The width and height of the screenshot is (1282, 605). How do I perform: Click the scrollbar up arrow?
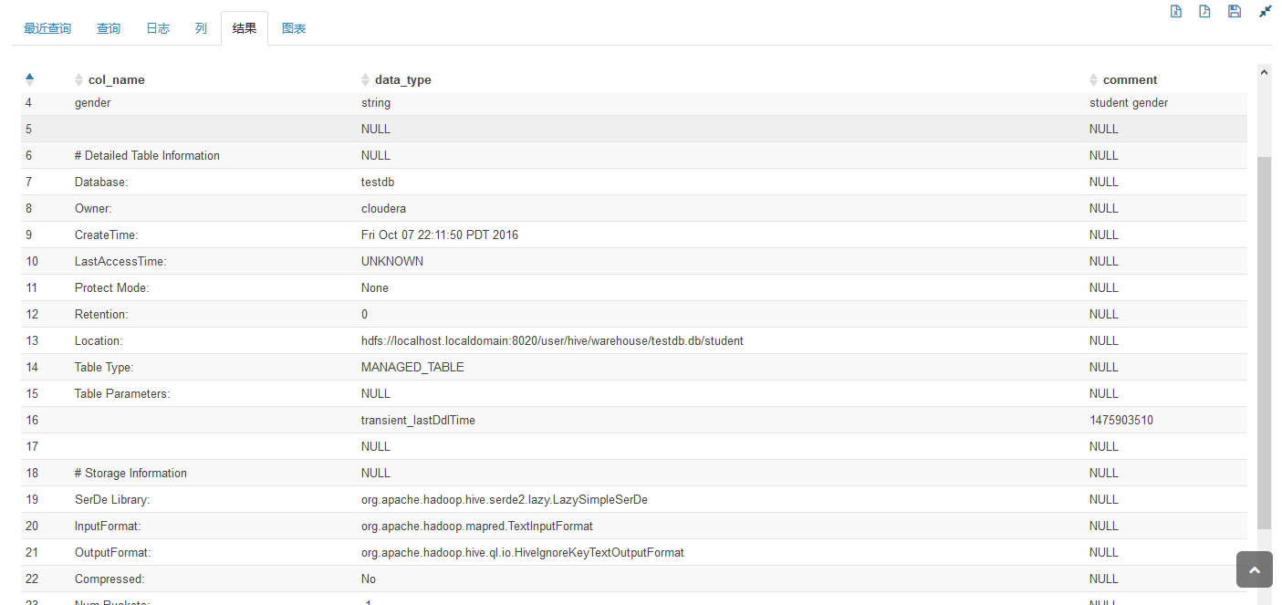click(1264, 71)
